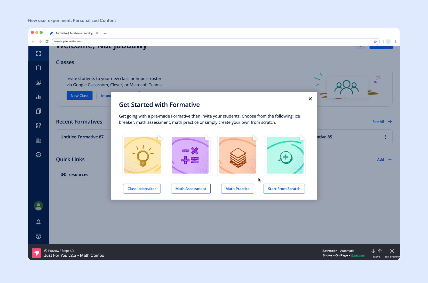
Task: Exit preview with the X icon
Action: pyautogui.click(x=392, y=251)
